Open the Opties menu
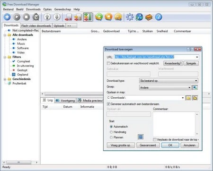The width and height of the screenshot is (213, 171). tap(47, 9)
